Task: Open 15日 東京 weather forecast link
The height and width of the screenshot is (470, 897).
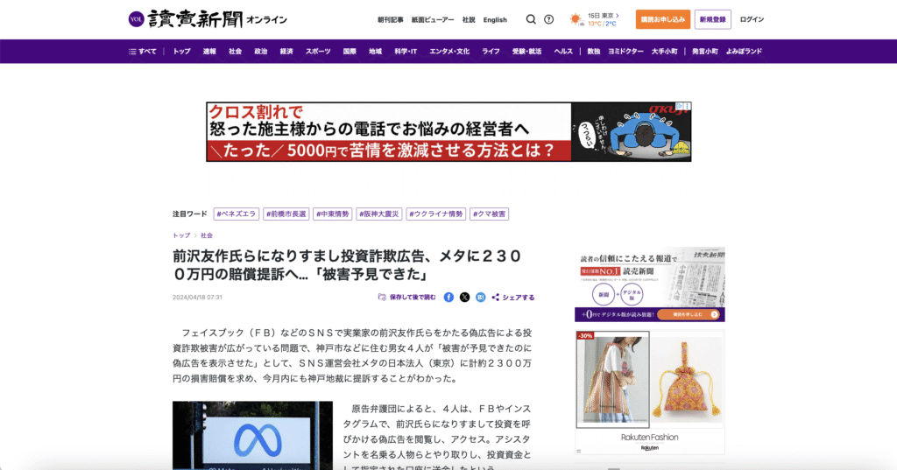Action: pos(604,16)
